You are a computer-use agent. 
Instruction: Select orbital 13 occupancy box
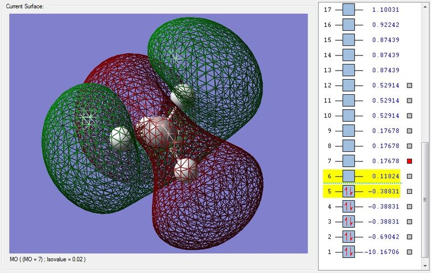click(x=349, y=70)
